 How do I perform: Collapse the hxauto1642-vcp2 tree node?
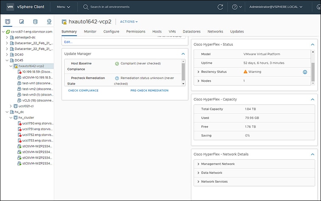point(11,66)
